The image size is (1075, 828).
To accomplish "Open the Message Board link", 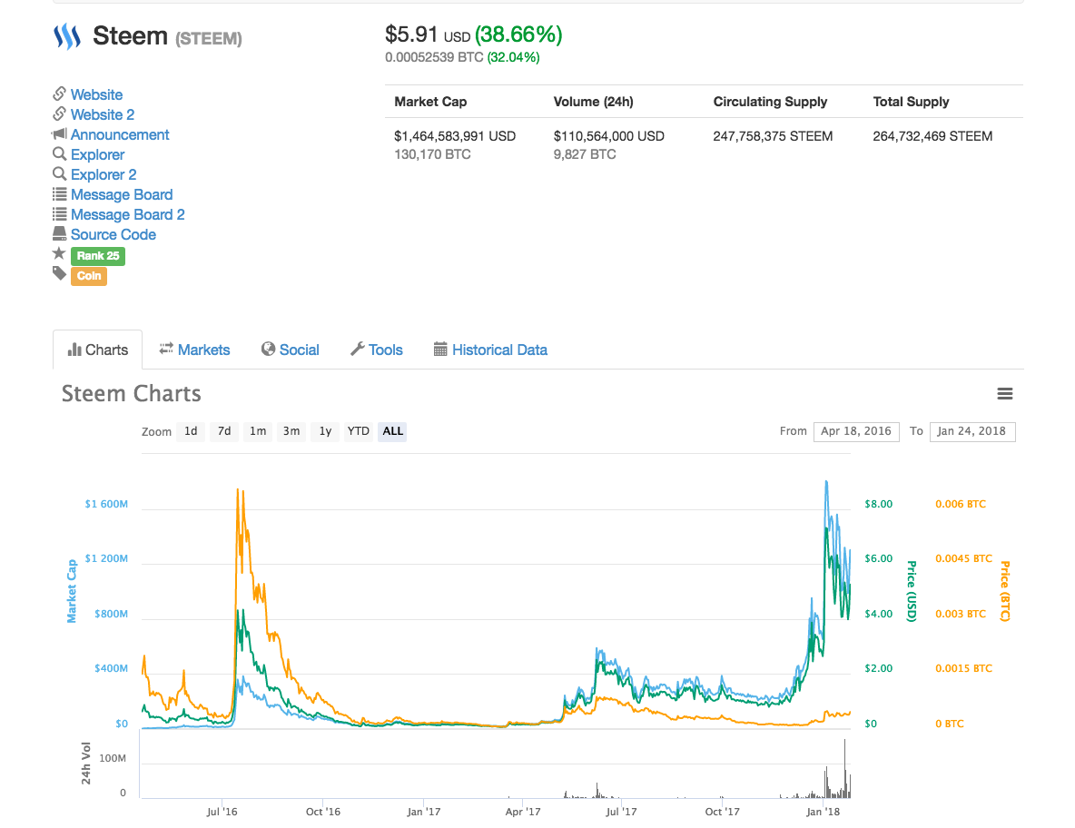I will point(122,194).
